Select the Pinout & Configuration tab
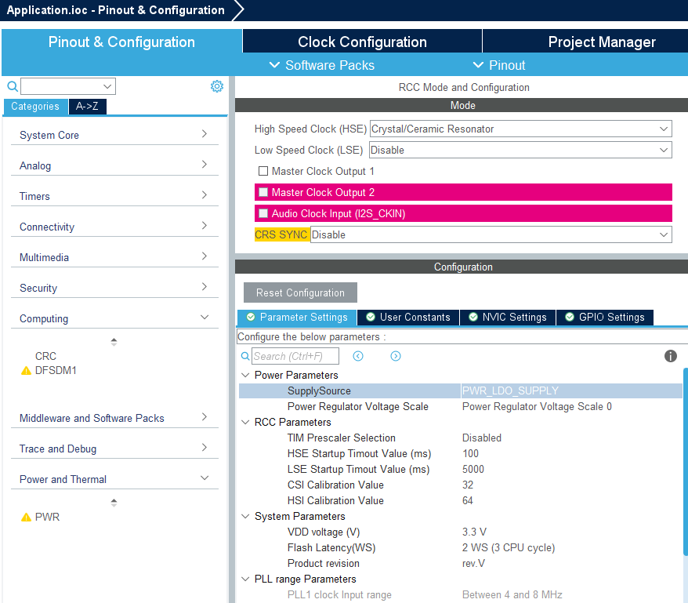688x603 pixels. [121, 42]
